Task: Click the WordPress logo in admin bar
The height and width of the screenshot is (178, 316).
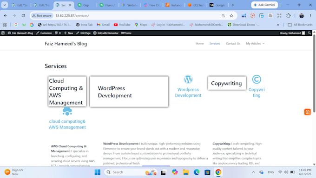Action: tap(3, 33)
